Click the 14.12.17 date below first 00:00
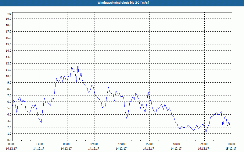 [x=11, y=148]
